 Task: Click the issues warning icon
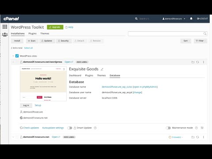170,137
